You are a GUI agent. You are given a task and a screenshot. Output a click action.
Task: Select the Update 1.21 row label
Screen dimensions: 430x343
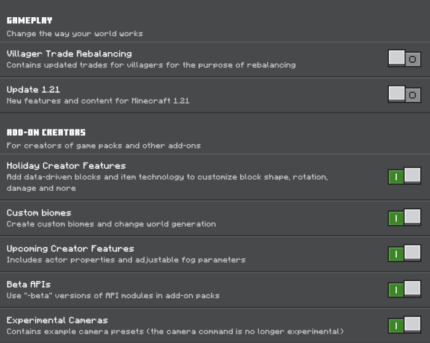(33, 90)
